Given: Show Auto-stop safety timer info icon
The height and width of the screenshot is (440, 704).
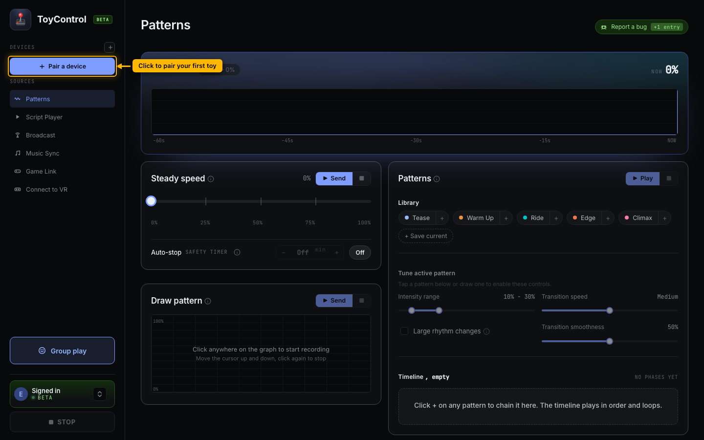Looking at the screenshot, I should click(x=237, y=252).
